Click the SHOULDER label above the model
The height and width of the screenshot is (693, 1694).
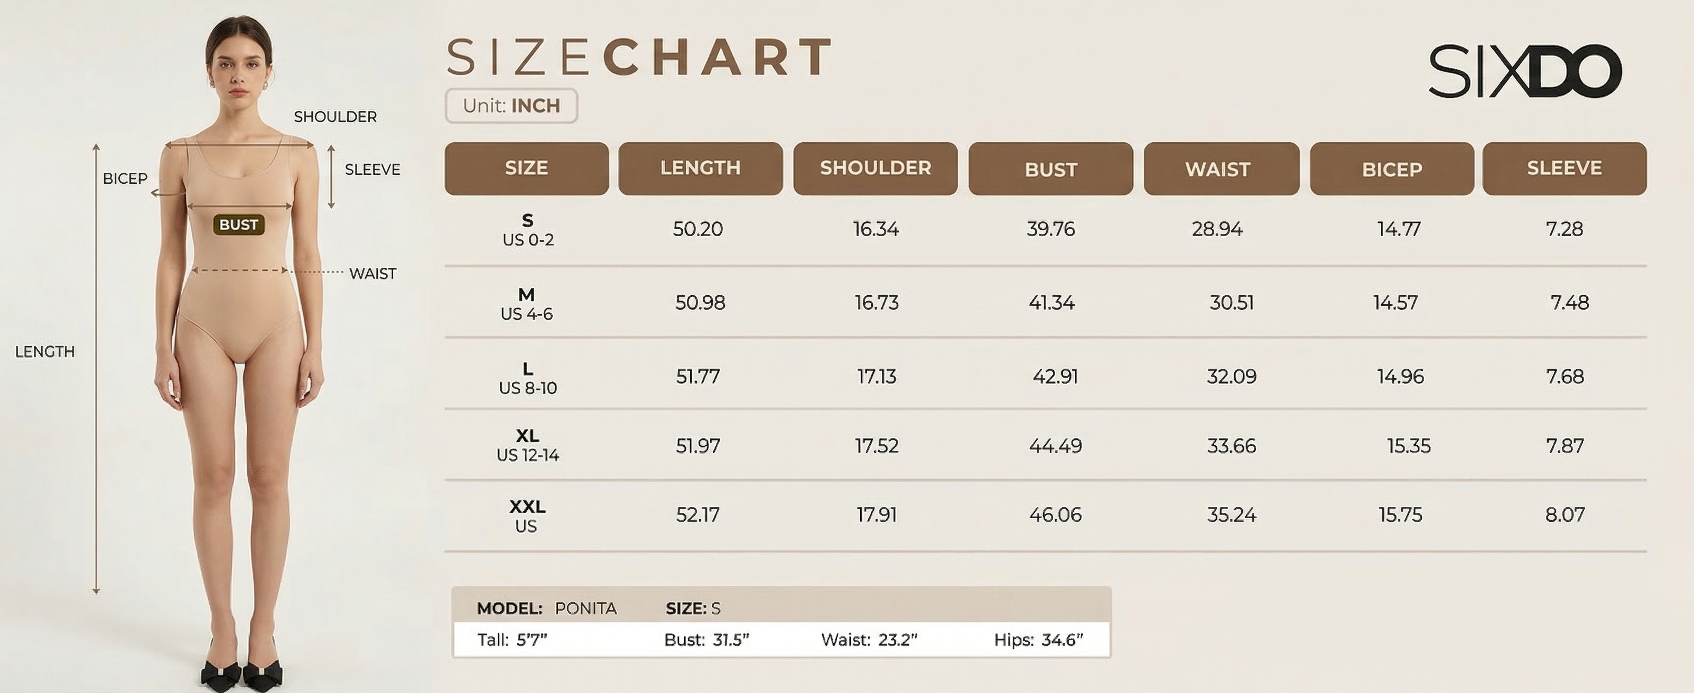click(x=334, y=117)
